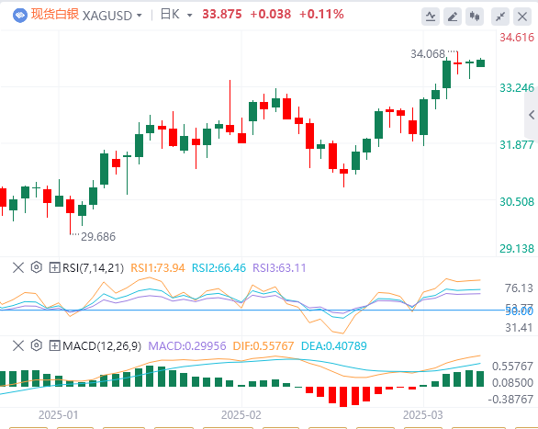Viewport: 538px width, 429px height.
Task: Click the MACD(12,26,9) label
Action: (x=102, y=346)
